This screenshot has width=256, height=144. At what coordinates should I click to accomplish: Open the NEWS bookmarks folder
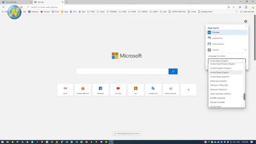point(132,12)
